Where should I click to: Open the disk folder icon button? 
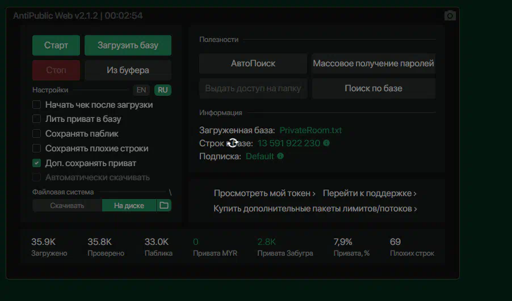pos(164,205)
